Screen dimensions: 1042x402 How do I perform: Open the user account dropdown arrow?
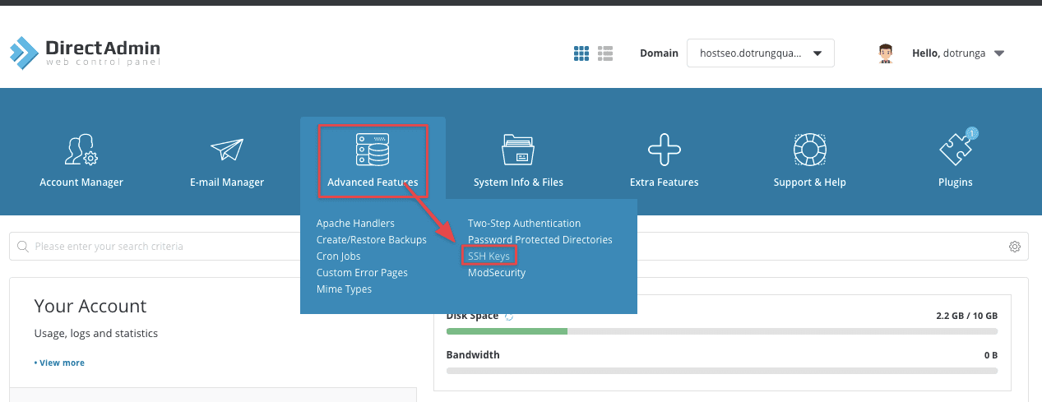click(x=999, y=53)
